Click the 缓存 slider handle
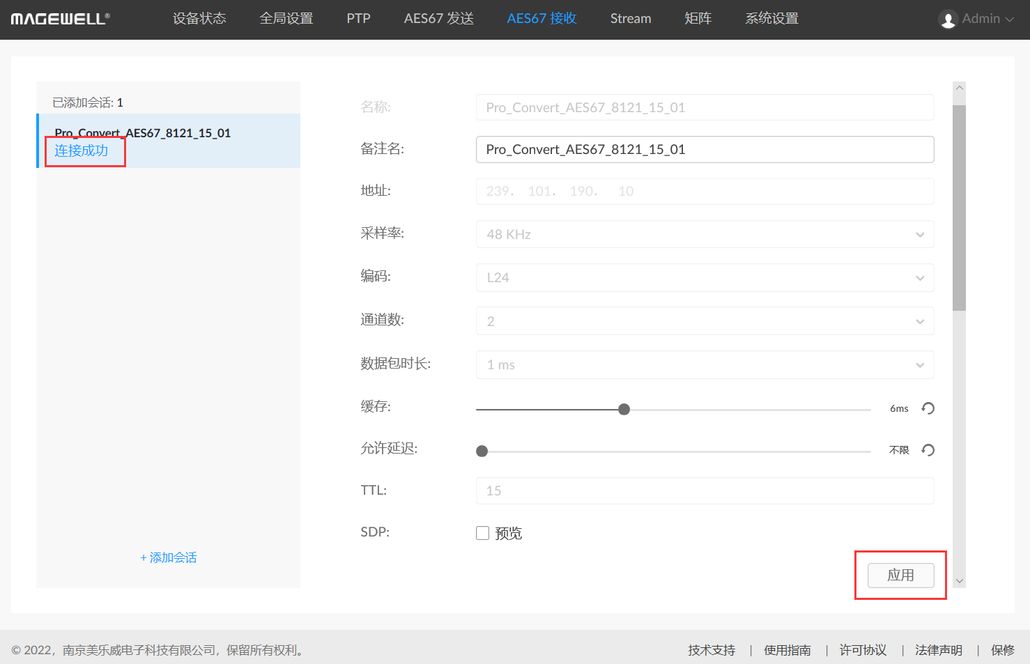Viewport: 1030px width, 664px height. [x=624, y=409]
